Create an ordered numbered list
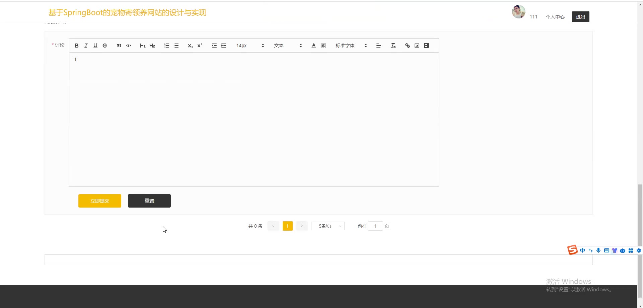 (x=166, y=46)
